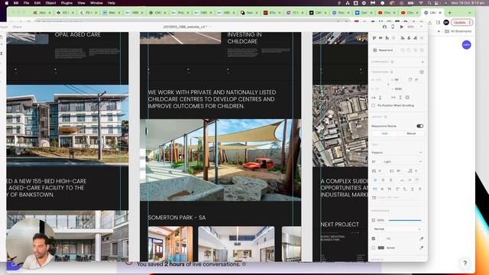Right-align the paragraph text
Image resolution: width=489 pixels, height=275 pixels.
[390, 180]
